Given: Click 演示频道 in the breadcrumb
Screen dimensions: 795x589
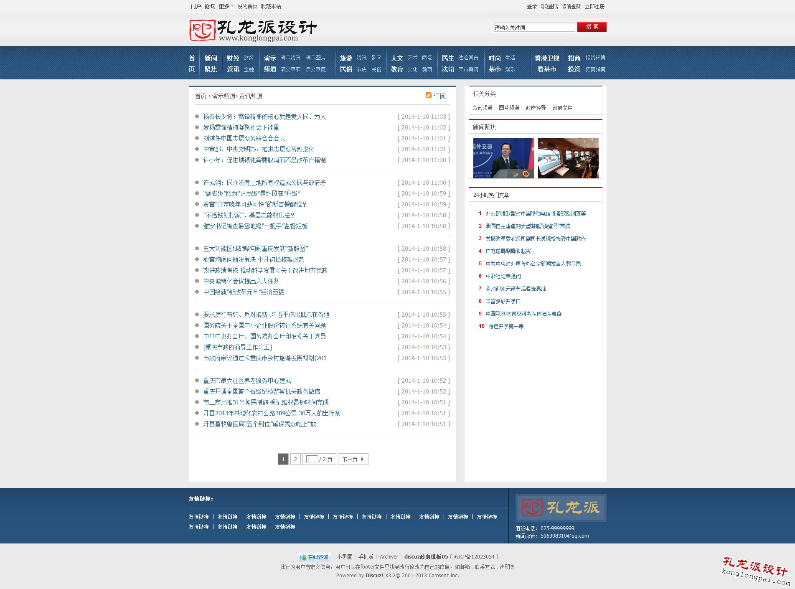Looking at the screenshot, I should [224, 96].
